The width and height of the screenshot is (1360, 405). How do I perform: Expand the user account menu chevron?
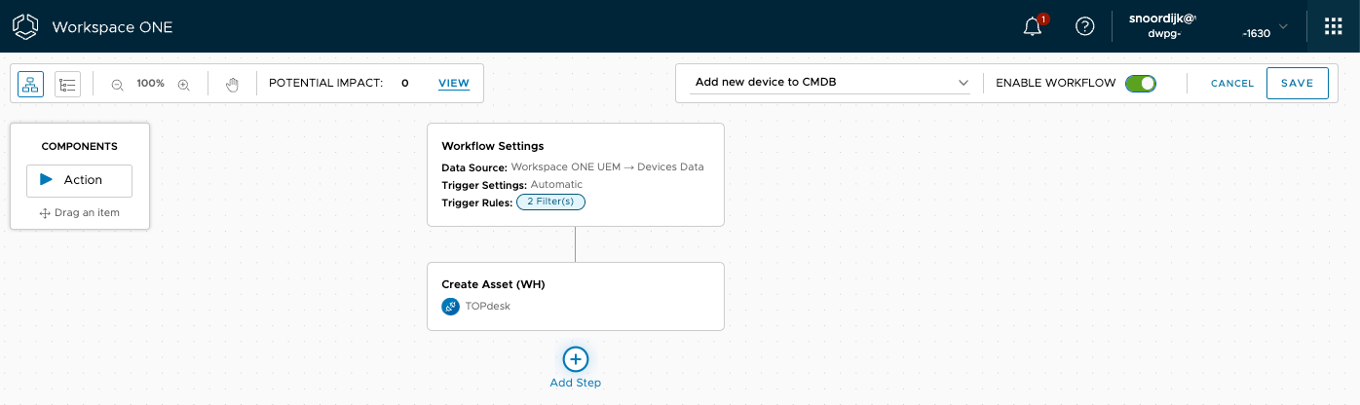[x=1283, y=26]
